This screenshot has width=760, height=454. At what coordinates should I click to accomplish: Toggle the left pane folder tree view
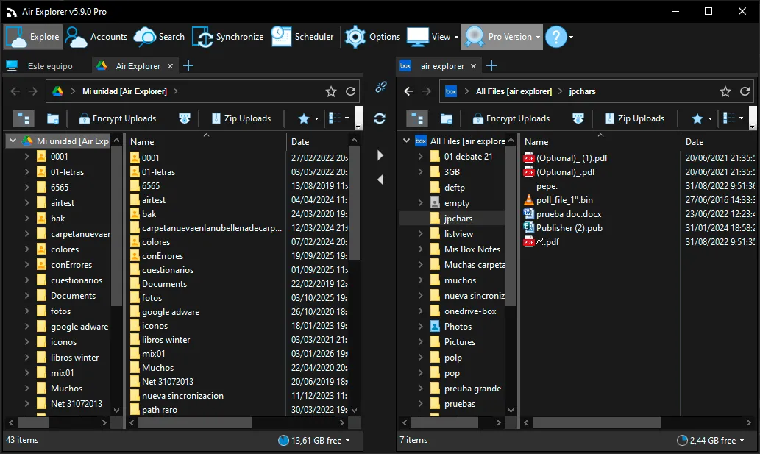[23, 118]
